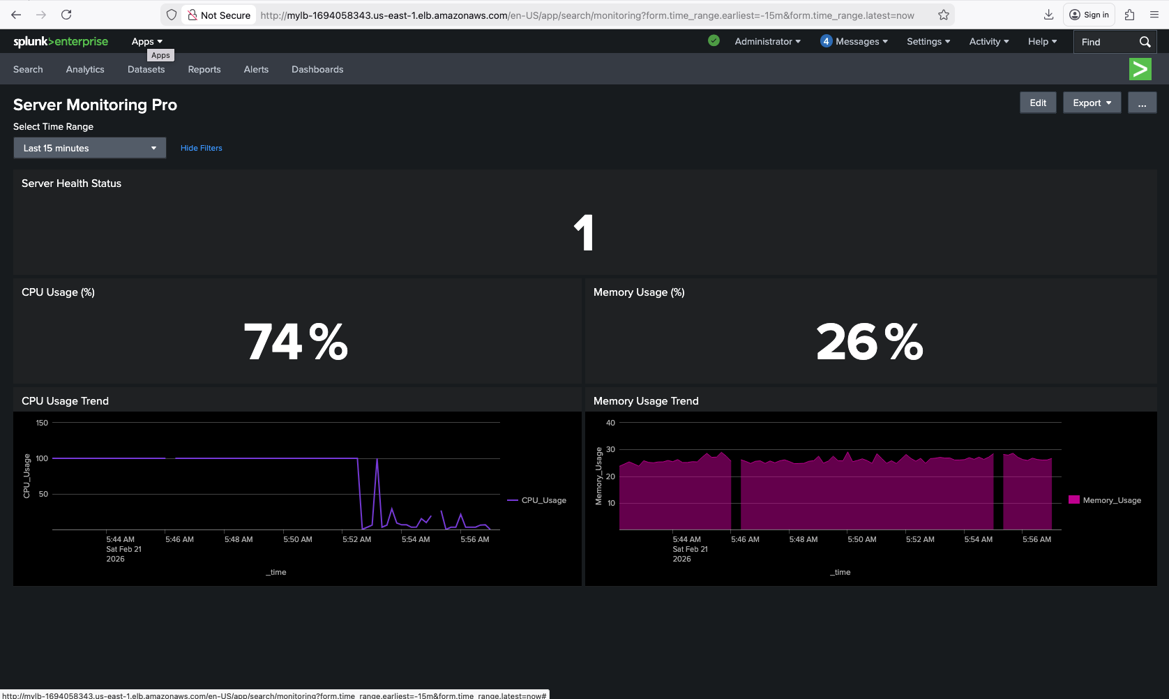This screenshot has height=699, width=1169.
Task: Expand the Activity menu
Action: pyautogui.click(x=989, y=41)
